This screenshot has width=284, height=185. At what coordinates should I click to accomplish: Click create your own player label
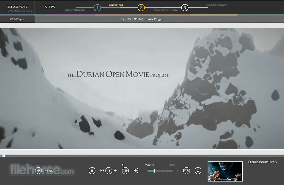click(x=166, y=10)
